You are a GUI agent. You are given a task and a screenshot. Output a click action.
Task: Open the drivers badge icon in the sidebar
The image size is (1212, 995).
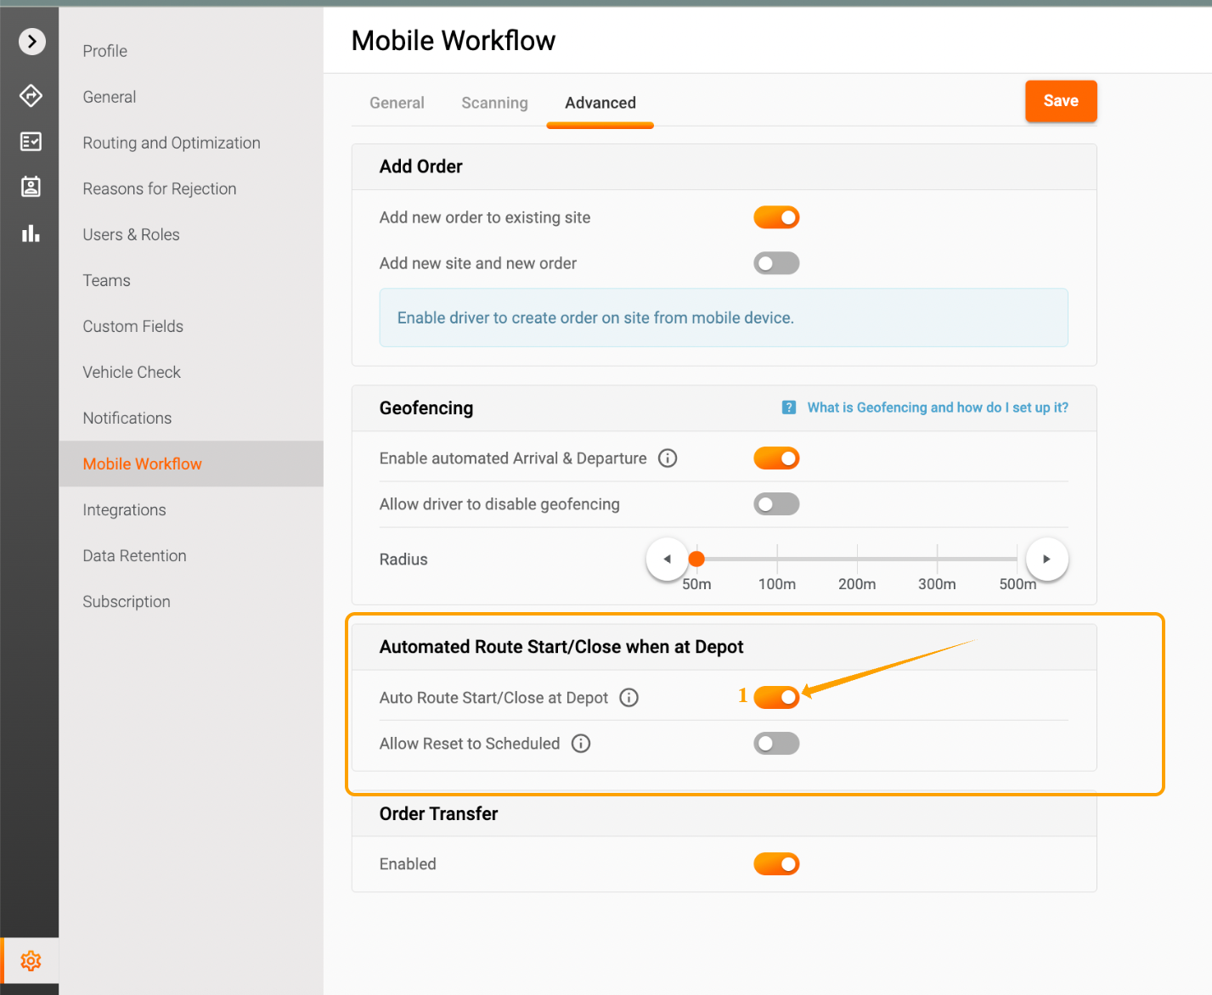coord(31,187)
